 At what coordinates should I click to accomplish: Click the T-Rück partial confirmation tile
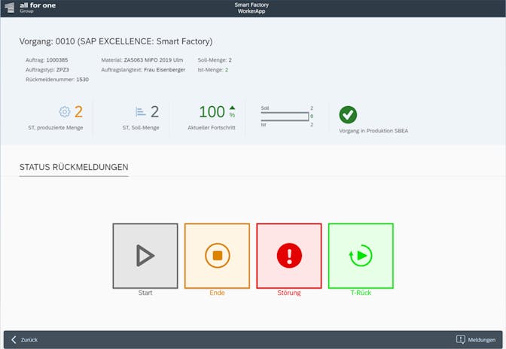[361, 256]
